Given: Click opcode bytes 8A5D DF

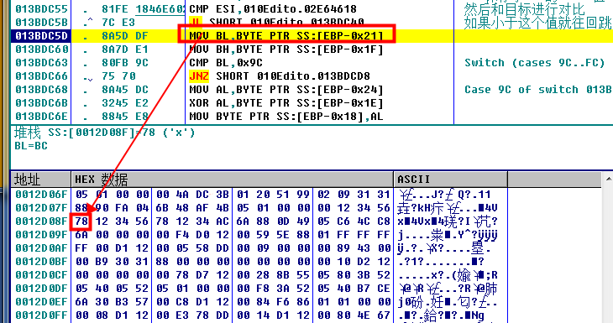Looking at the screenshot, I should 125,36.
